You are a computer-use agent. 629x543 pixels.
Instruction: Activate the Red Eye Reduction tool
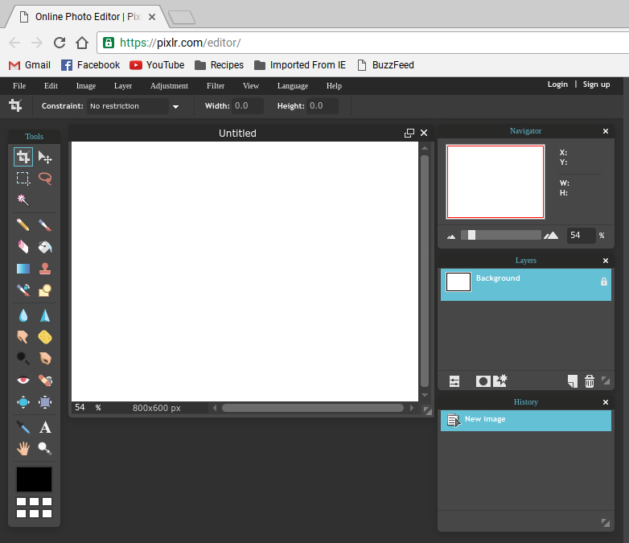coord(23,380)
